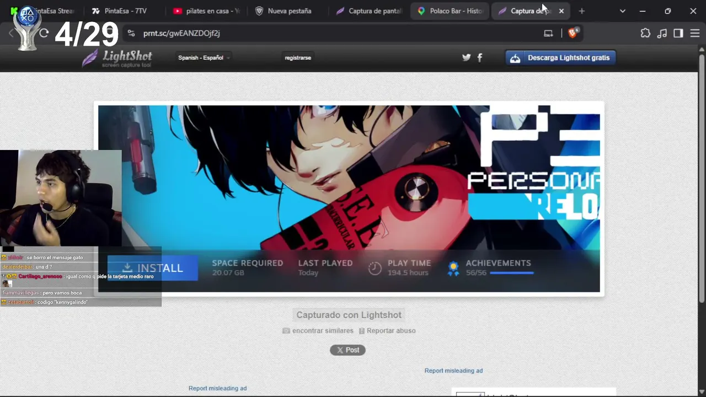The height and width of the screenshot is (397, 706).
Task: Go to the LightShot logo homepage
Action: coord(117,58)
